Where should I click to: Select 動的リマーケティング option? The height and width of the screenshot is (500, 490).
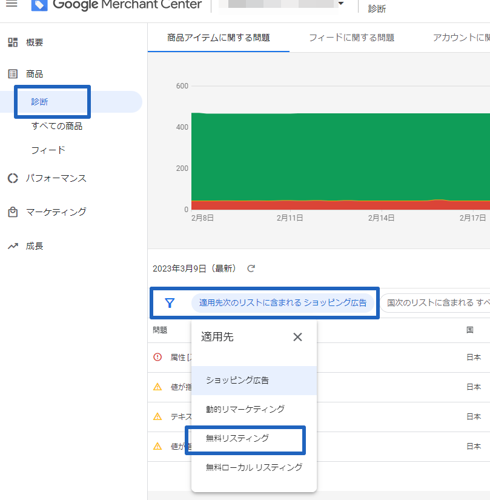(245, 409)
